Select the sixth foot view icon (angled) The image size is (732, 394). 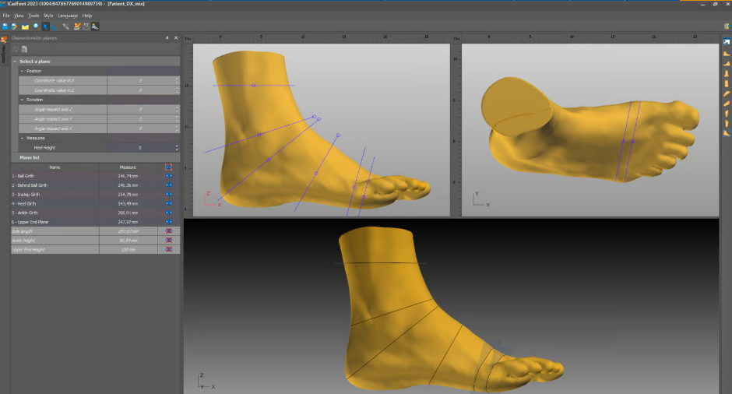727,103
